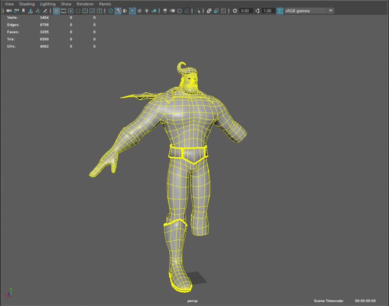Image resolution: width=389 pixels, height=306 pixels.
Task: Toggle the Film Gate overlay
Action: click(63, 11)
